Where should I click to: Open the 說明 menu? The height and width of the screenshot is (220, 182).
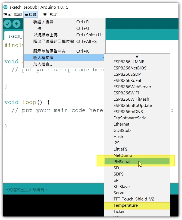tap(54, 15)
